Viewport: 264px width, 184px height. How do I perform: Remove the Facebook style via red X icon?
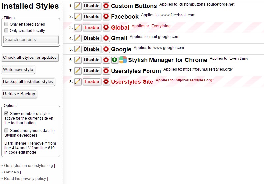[106, 16]
